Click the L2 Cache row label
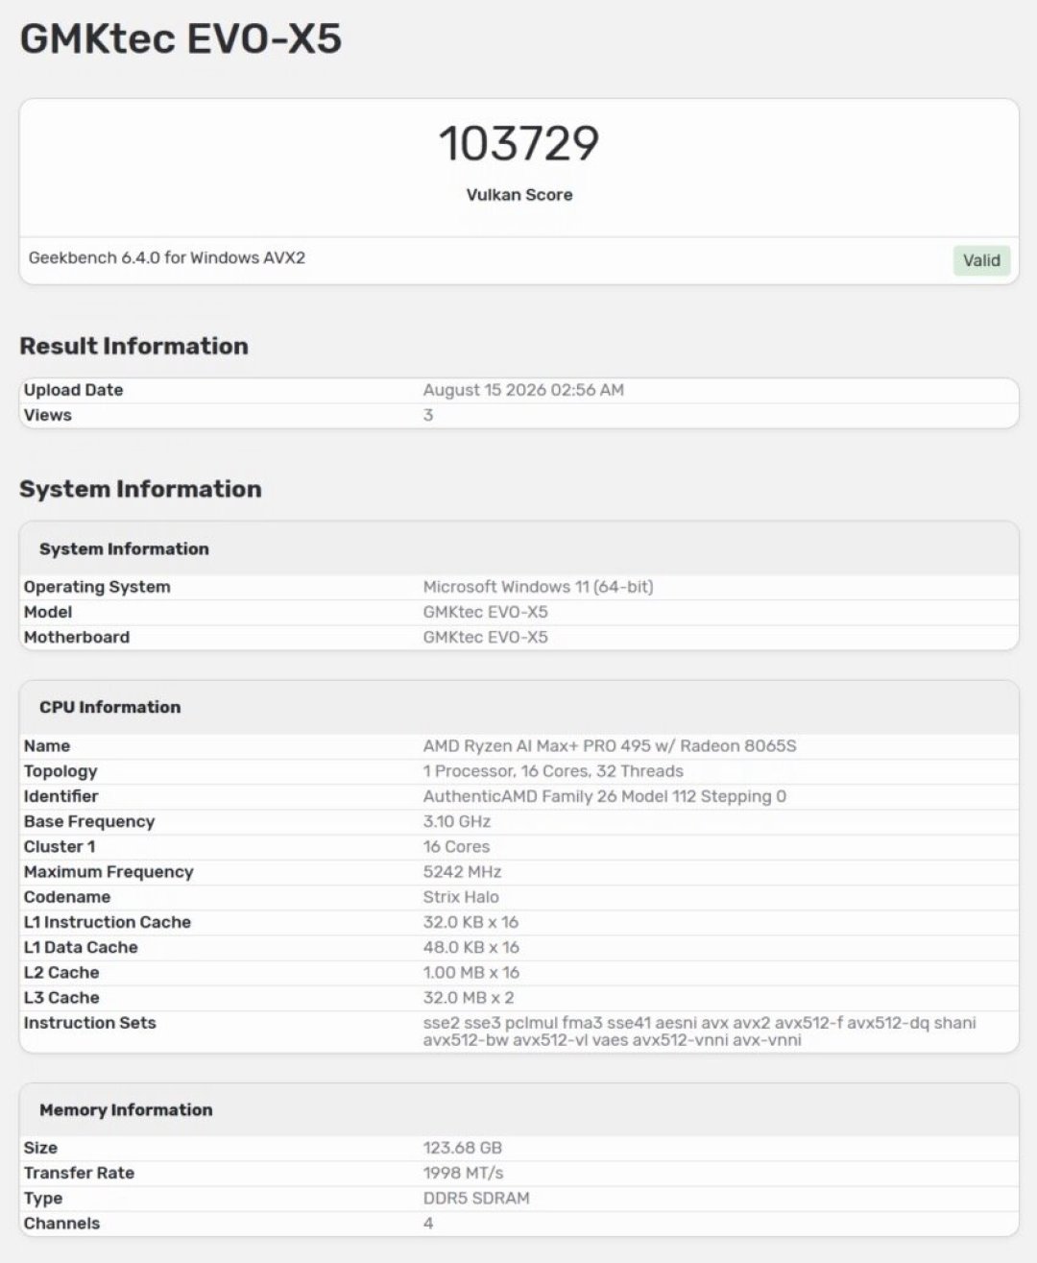 click(x=61, y=972)
